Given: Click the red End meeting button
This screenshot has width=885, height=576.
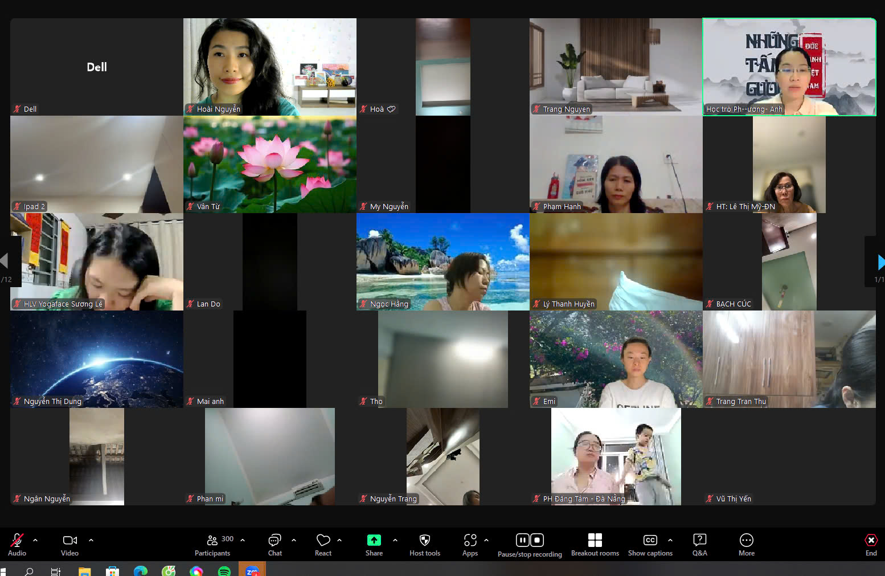Looking at the screenshot, I should 871,545.
